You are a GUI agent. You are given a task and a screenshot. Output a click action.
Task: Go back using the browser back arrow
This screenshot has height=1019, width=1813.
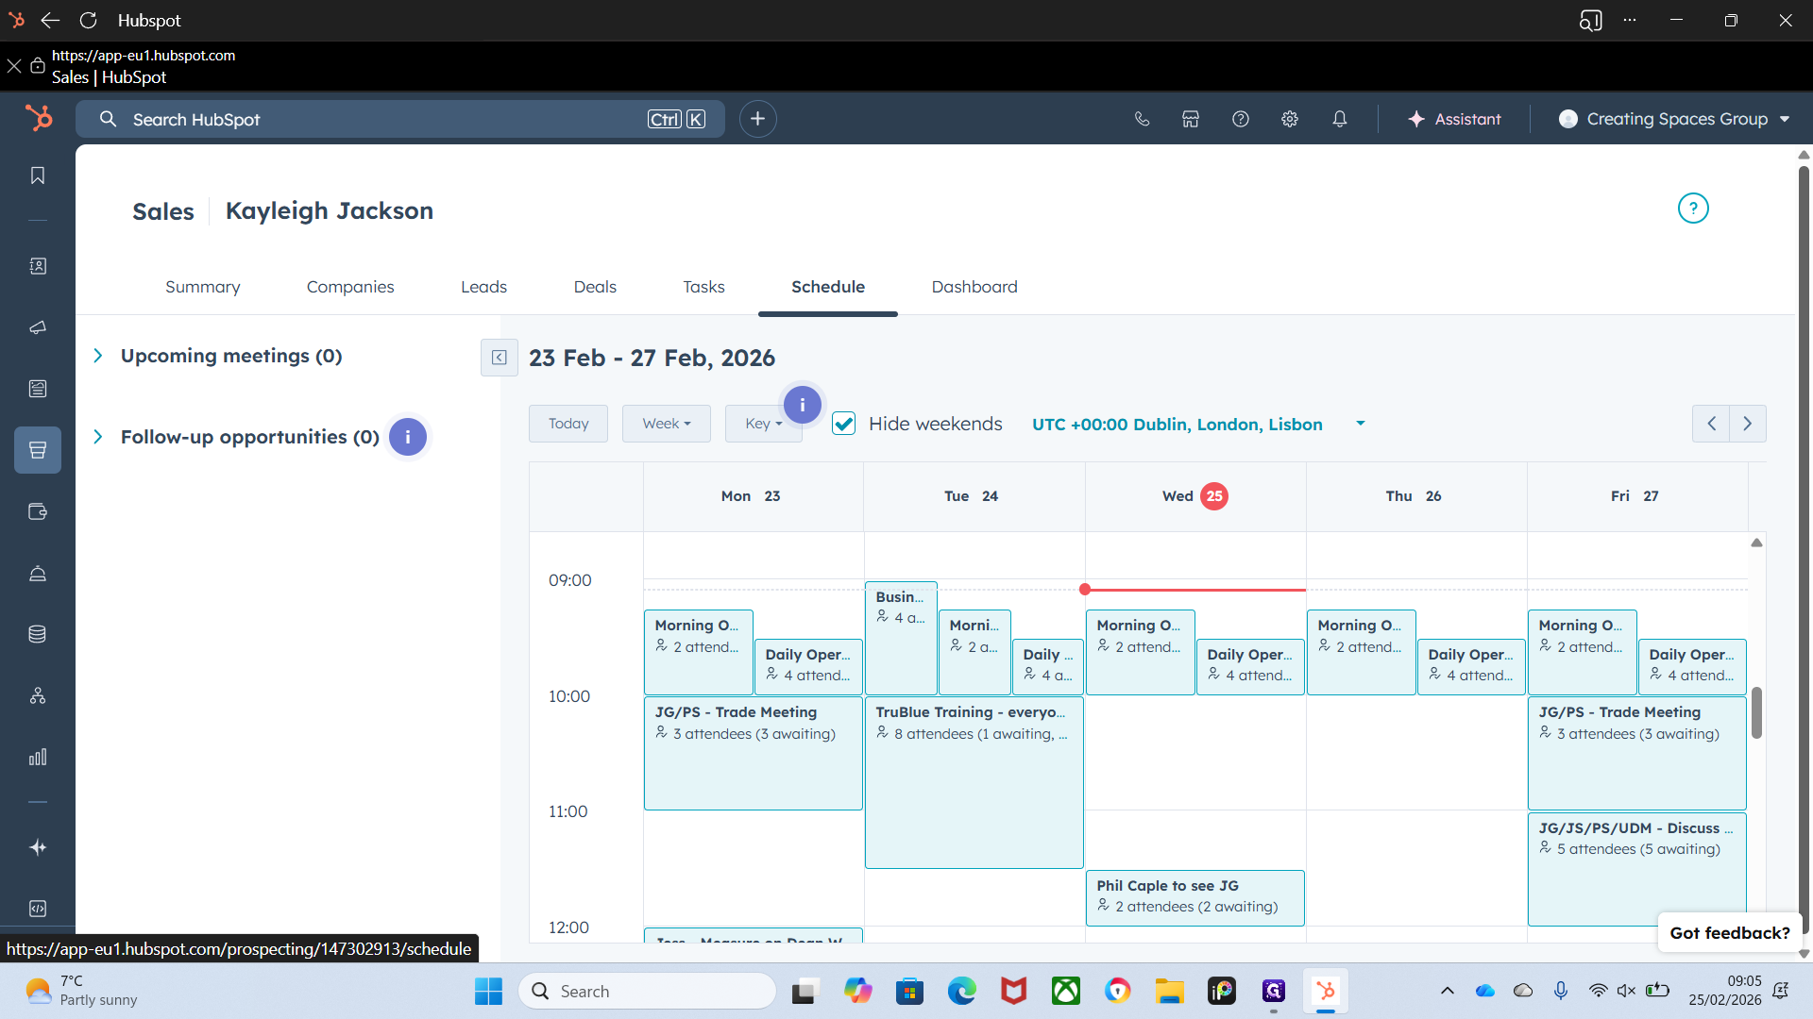pyautogui.click(x=50, y=20)
